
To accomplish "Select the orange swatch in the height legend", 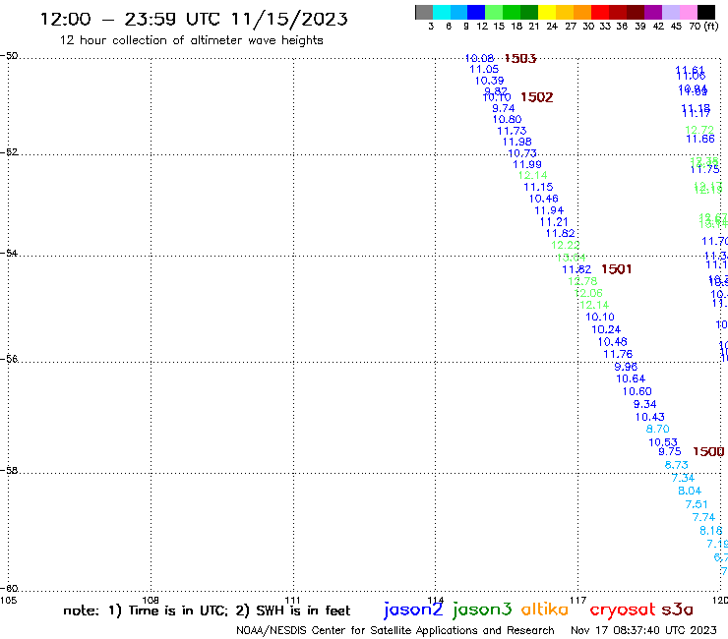I will point(581,12).
